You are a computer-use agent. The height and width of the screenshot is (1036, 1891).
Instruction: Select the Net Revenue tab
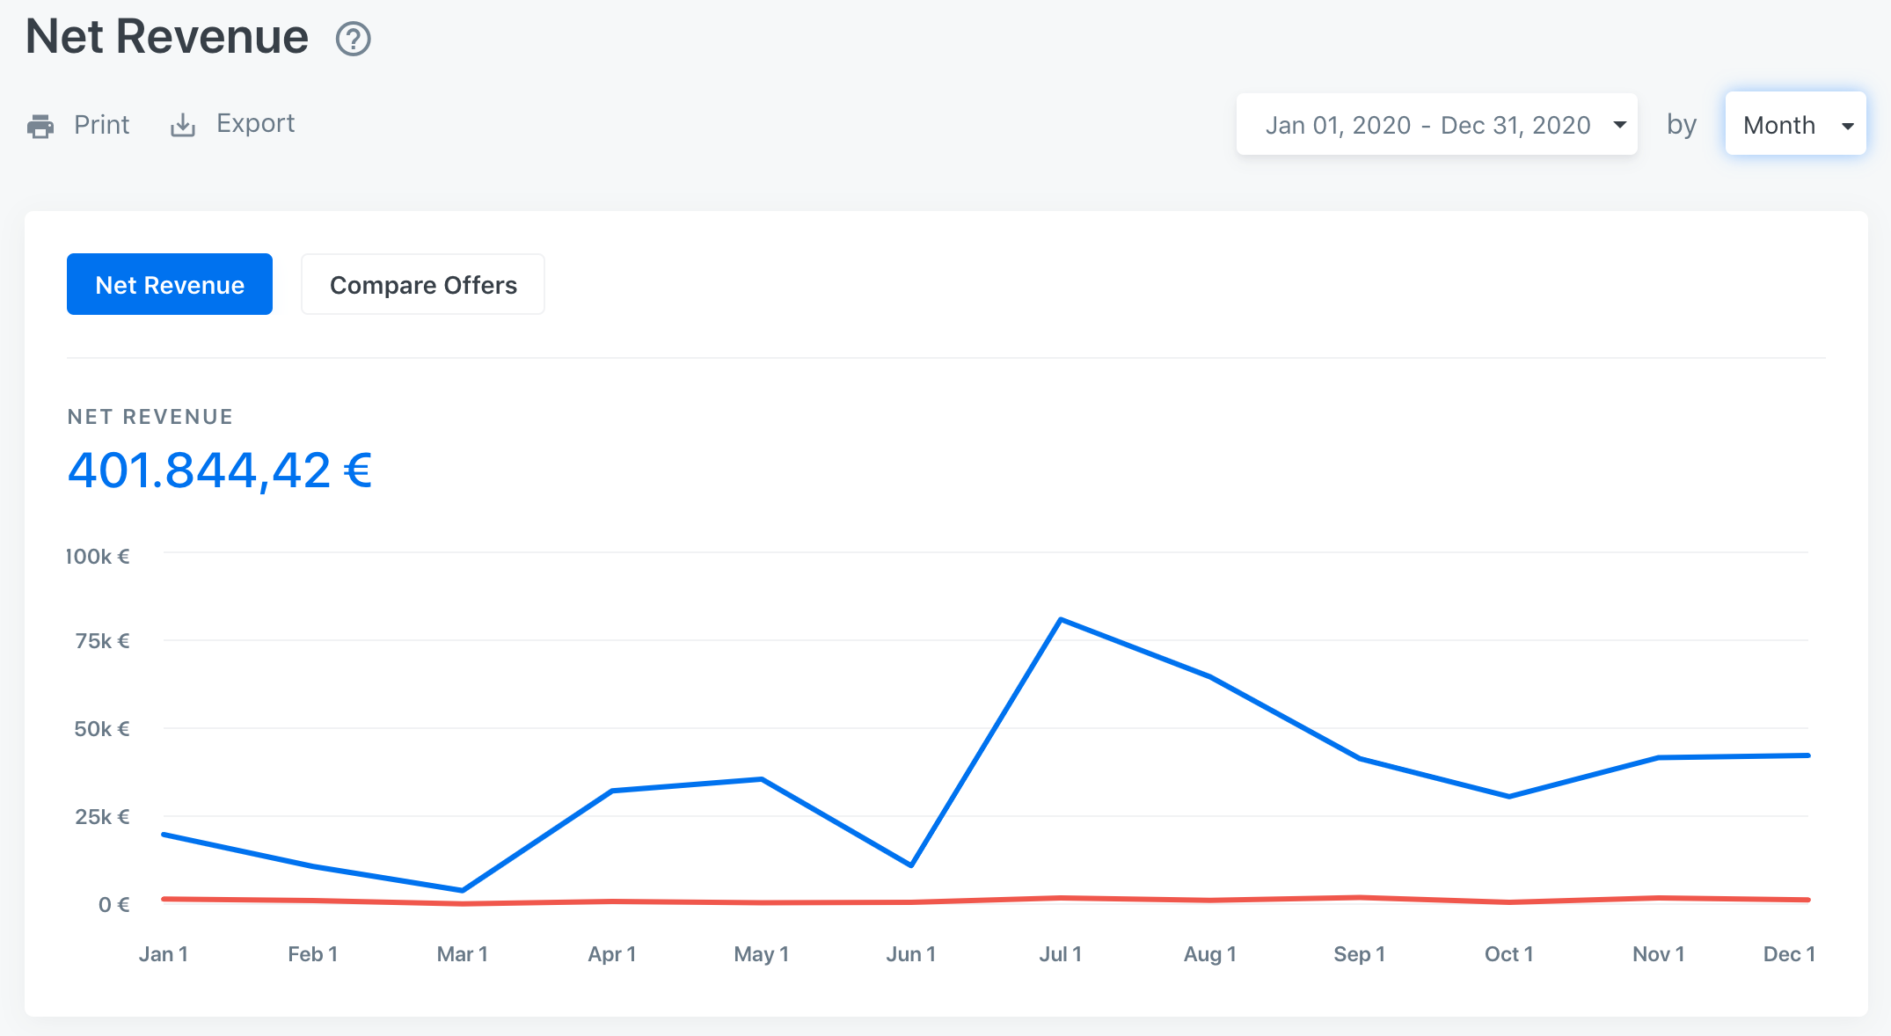click(170, 284)
